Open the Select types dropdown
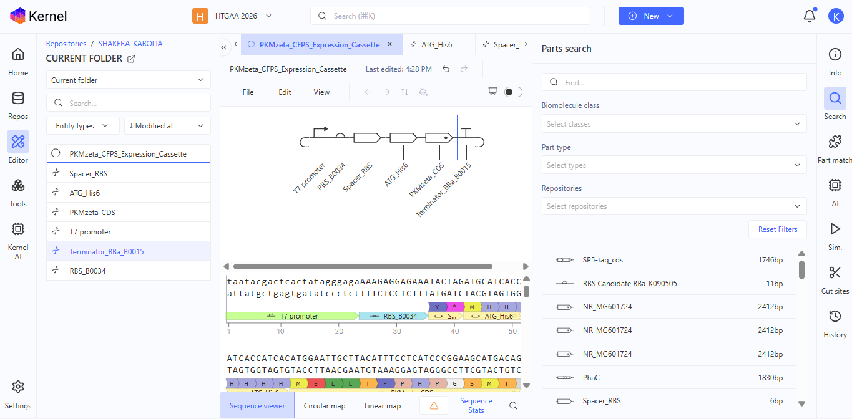Screen dimensions: 852x419 click(674, 165)
